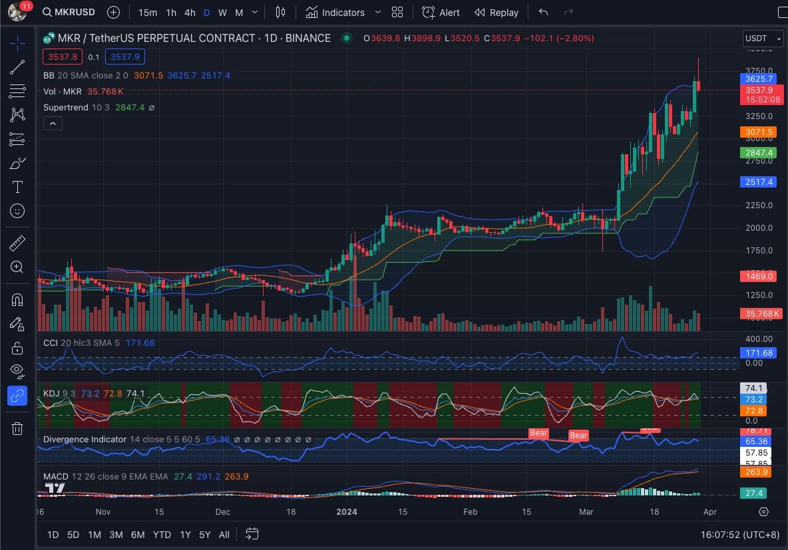Toggle visibility of all drawings
This screenshot has height=550, width=788.
coord(17,371)
